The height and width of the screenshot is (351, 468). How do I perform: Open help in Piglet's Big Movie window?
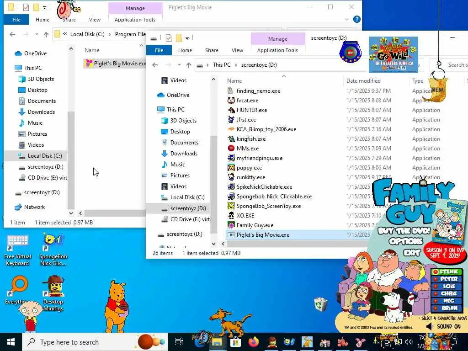(x=356, y=19)
